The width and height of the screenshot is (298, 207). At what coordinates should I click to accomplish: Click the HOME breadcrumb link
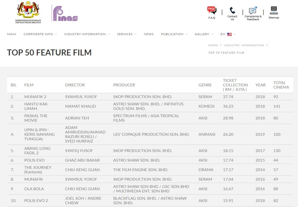(213, 45)
